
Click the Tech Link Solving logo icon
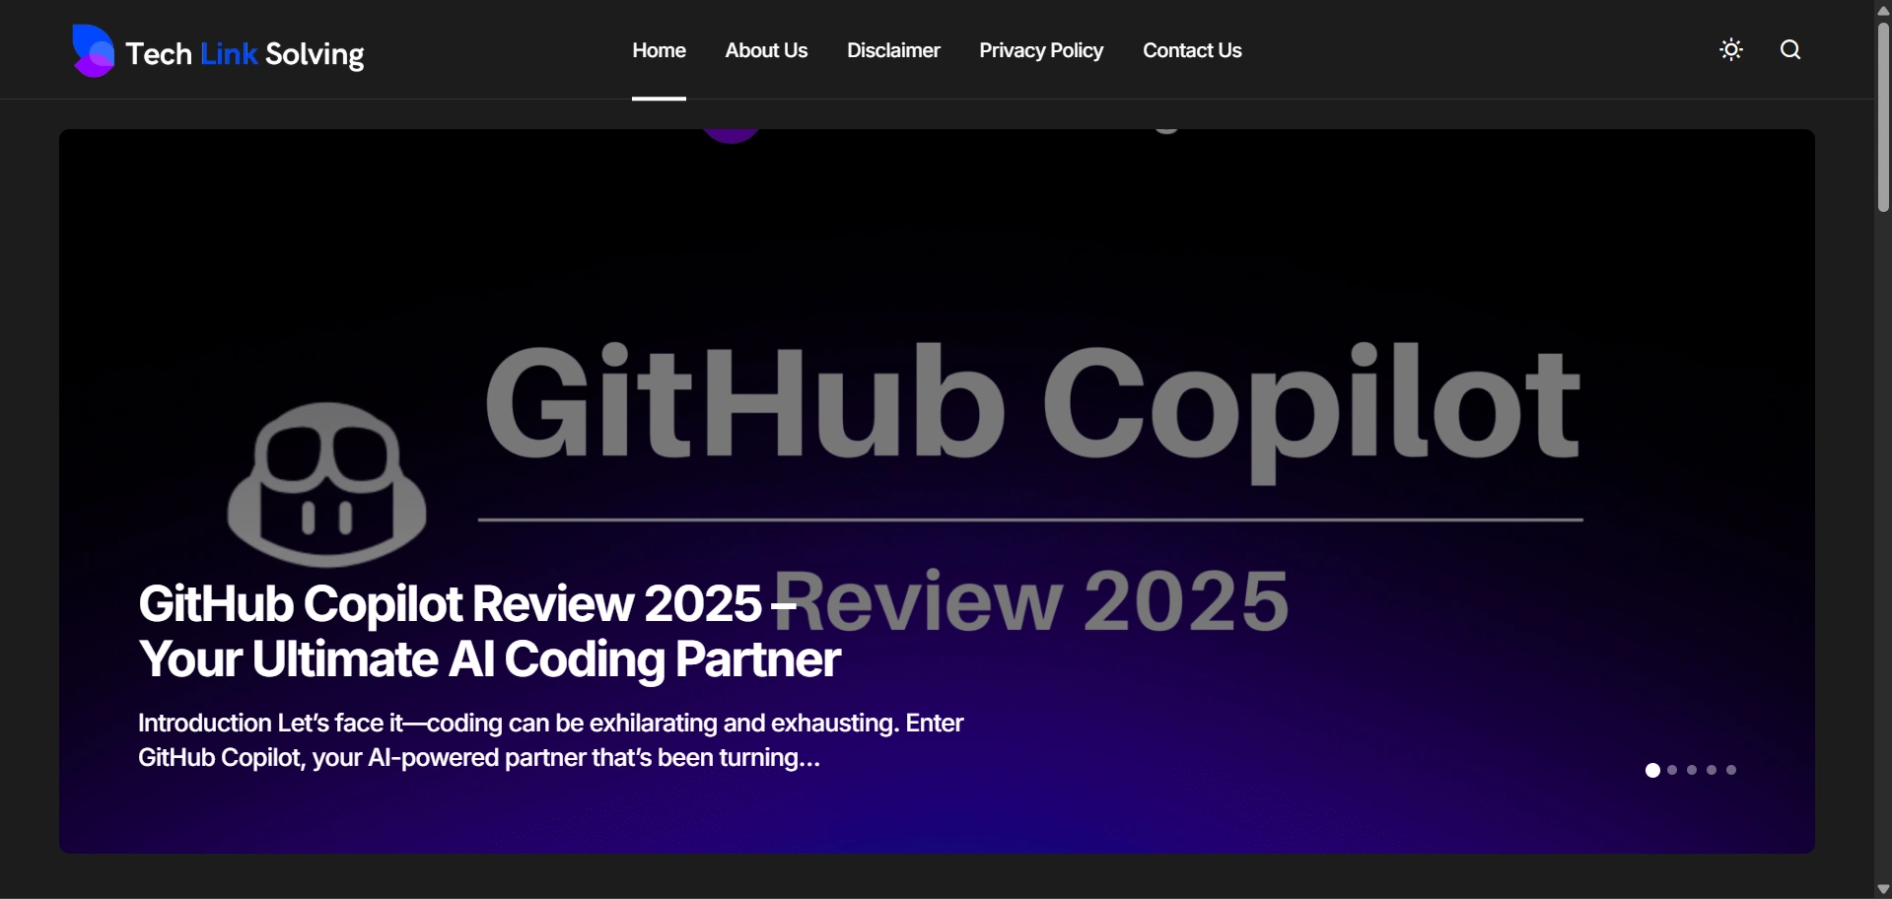click(x=93, y=50)
